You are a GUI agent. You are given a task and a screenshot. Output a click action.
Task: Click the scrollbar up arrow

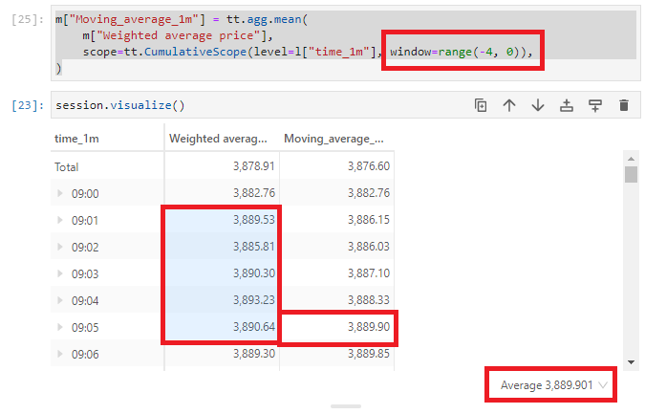click(631, 159)
